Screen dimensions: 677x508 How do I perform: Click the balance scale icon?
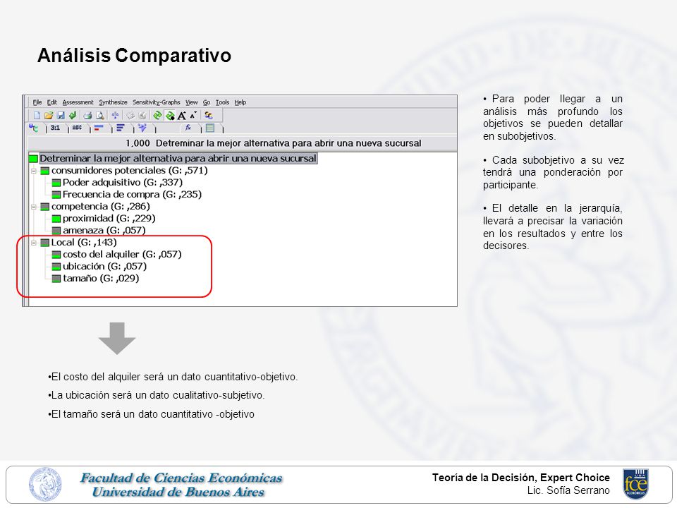[x=115, y=115]
